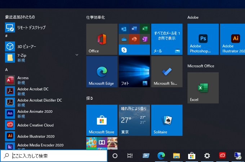Open Access from the app list
This screenshot has width=245, height=162.
point(41,80)
